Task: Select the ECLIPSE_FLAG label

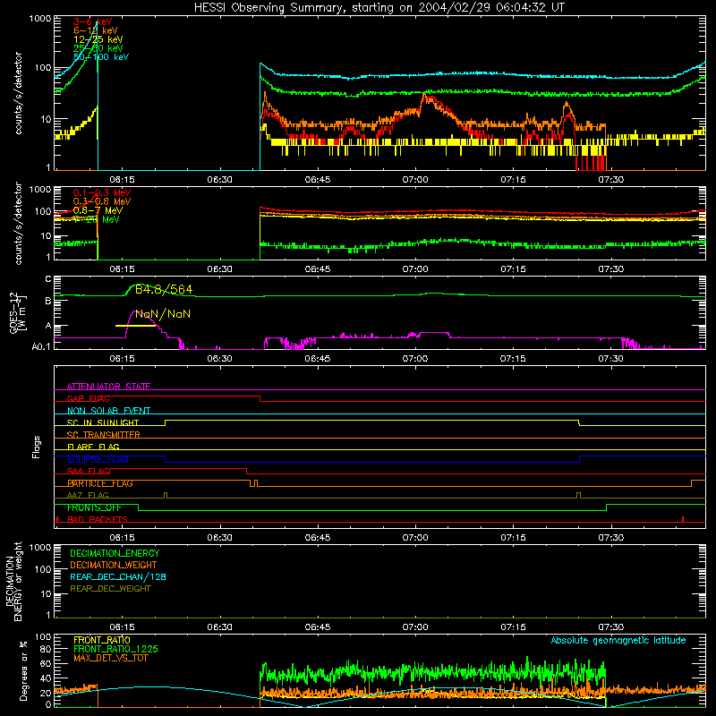Action: 98,459
